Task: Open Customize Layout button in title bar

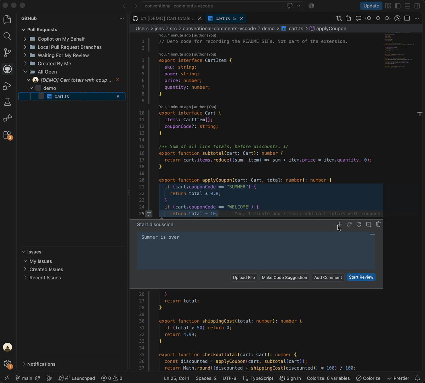Action: click(388, 6)
